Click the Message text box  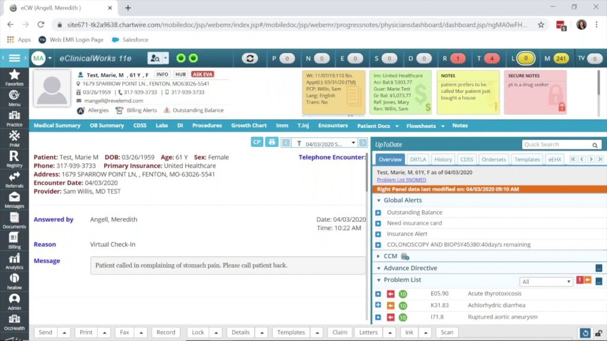tap(228, 266)
